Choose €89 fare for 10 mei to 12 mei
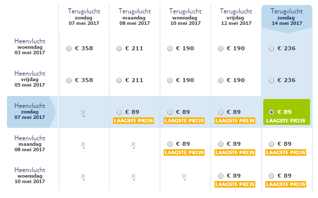The height and width of the screenshot is (198, 318). coord(220,176)
